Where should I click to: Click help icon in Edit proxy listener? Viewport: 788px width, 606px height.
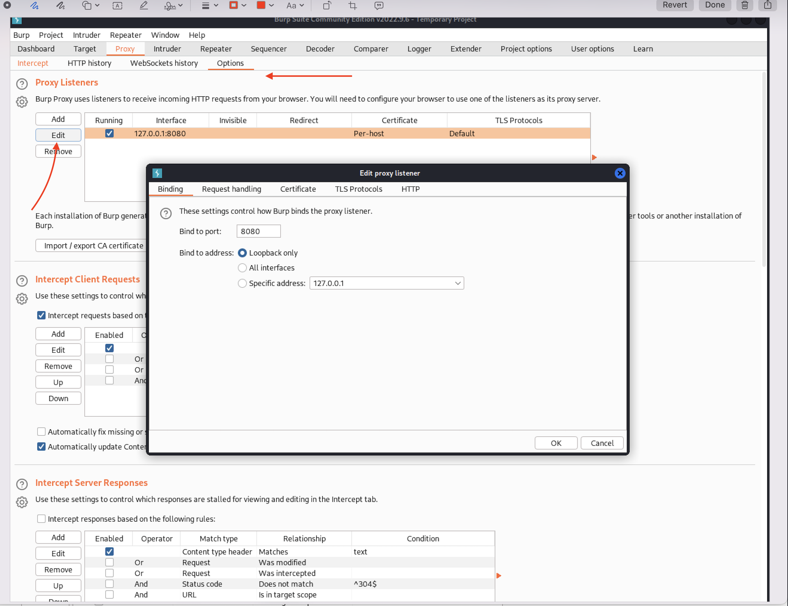pyautogui.click(x=166, y=213)
